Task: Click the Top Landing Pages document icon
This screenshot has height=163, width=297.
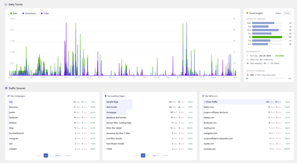Action: point(106,96)
